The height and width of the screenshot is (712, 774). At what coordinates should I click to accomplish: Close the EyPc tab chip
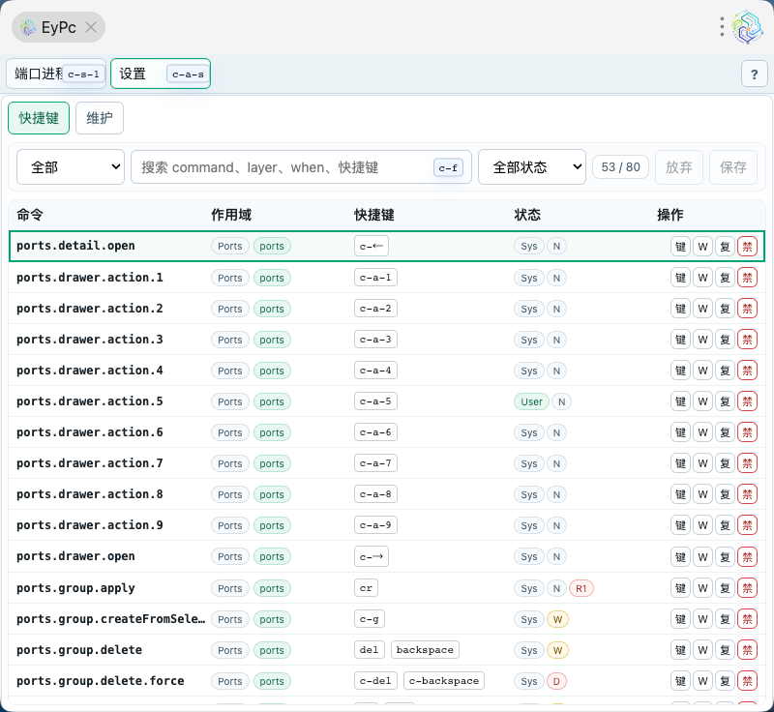[x=91, y=27]
